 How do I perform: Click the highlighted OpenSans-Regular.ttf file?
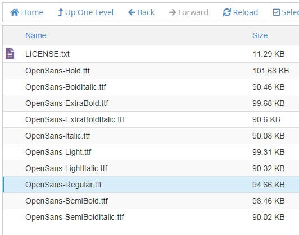point(151,185)
